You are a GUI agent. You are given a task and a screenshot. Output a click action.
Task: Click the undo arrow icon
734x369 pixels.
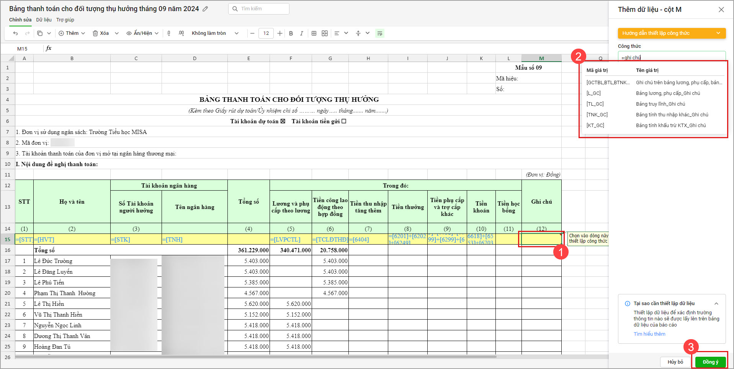point(15,33)
